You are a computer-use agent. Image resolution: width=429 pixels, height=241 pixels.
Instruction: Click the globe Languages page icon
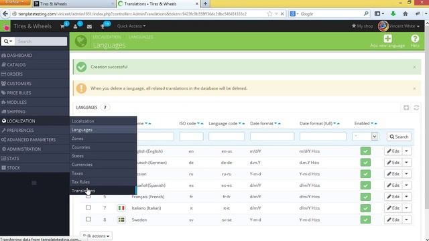tap(81, 42)
